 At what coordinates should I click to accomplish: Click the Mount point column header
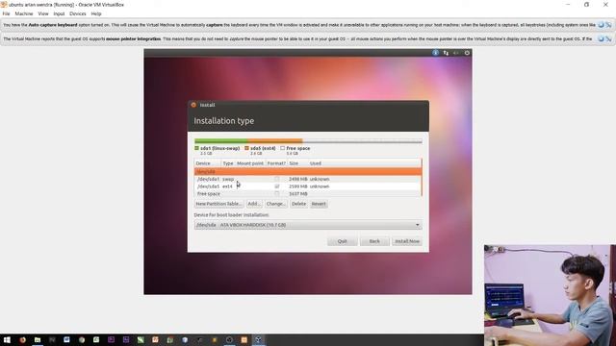tap(250, 163)
